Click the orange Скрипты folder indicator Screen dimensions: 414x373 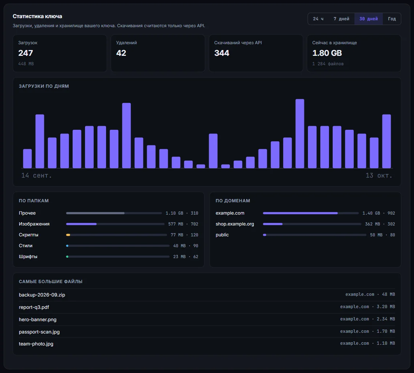(68, 235)
